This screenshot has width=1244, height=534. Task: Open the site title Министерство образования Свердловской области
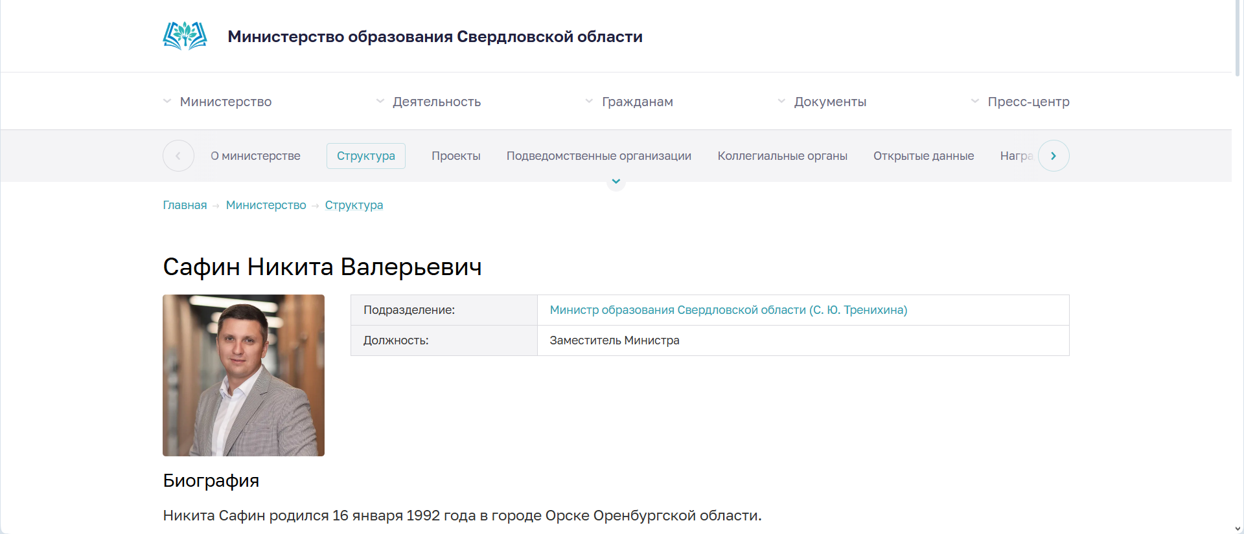click(x=435, y=37)
